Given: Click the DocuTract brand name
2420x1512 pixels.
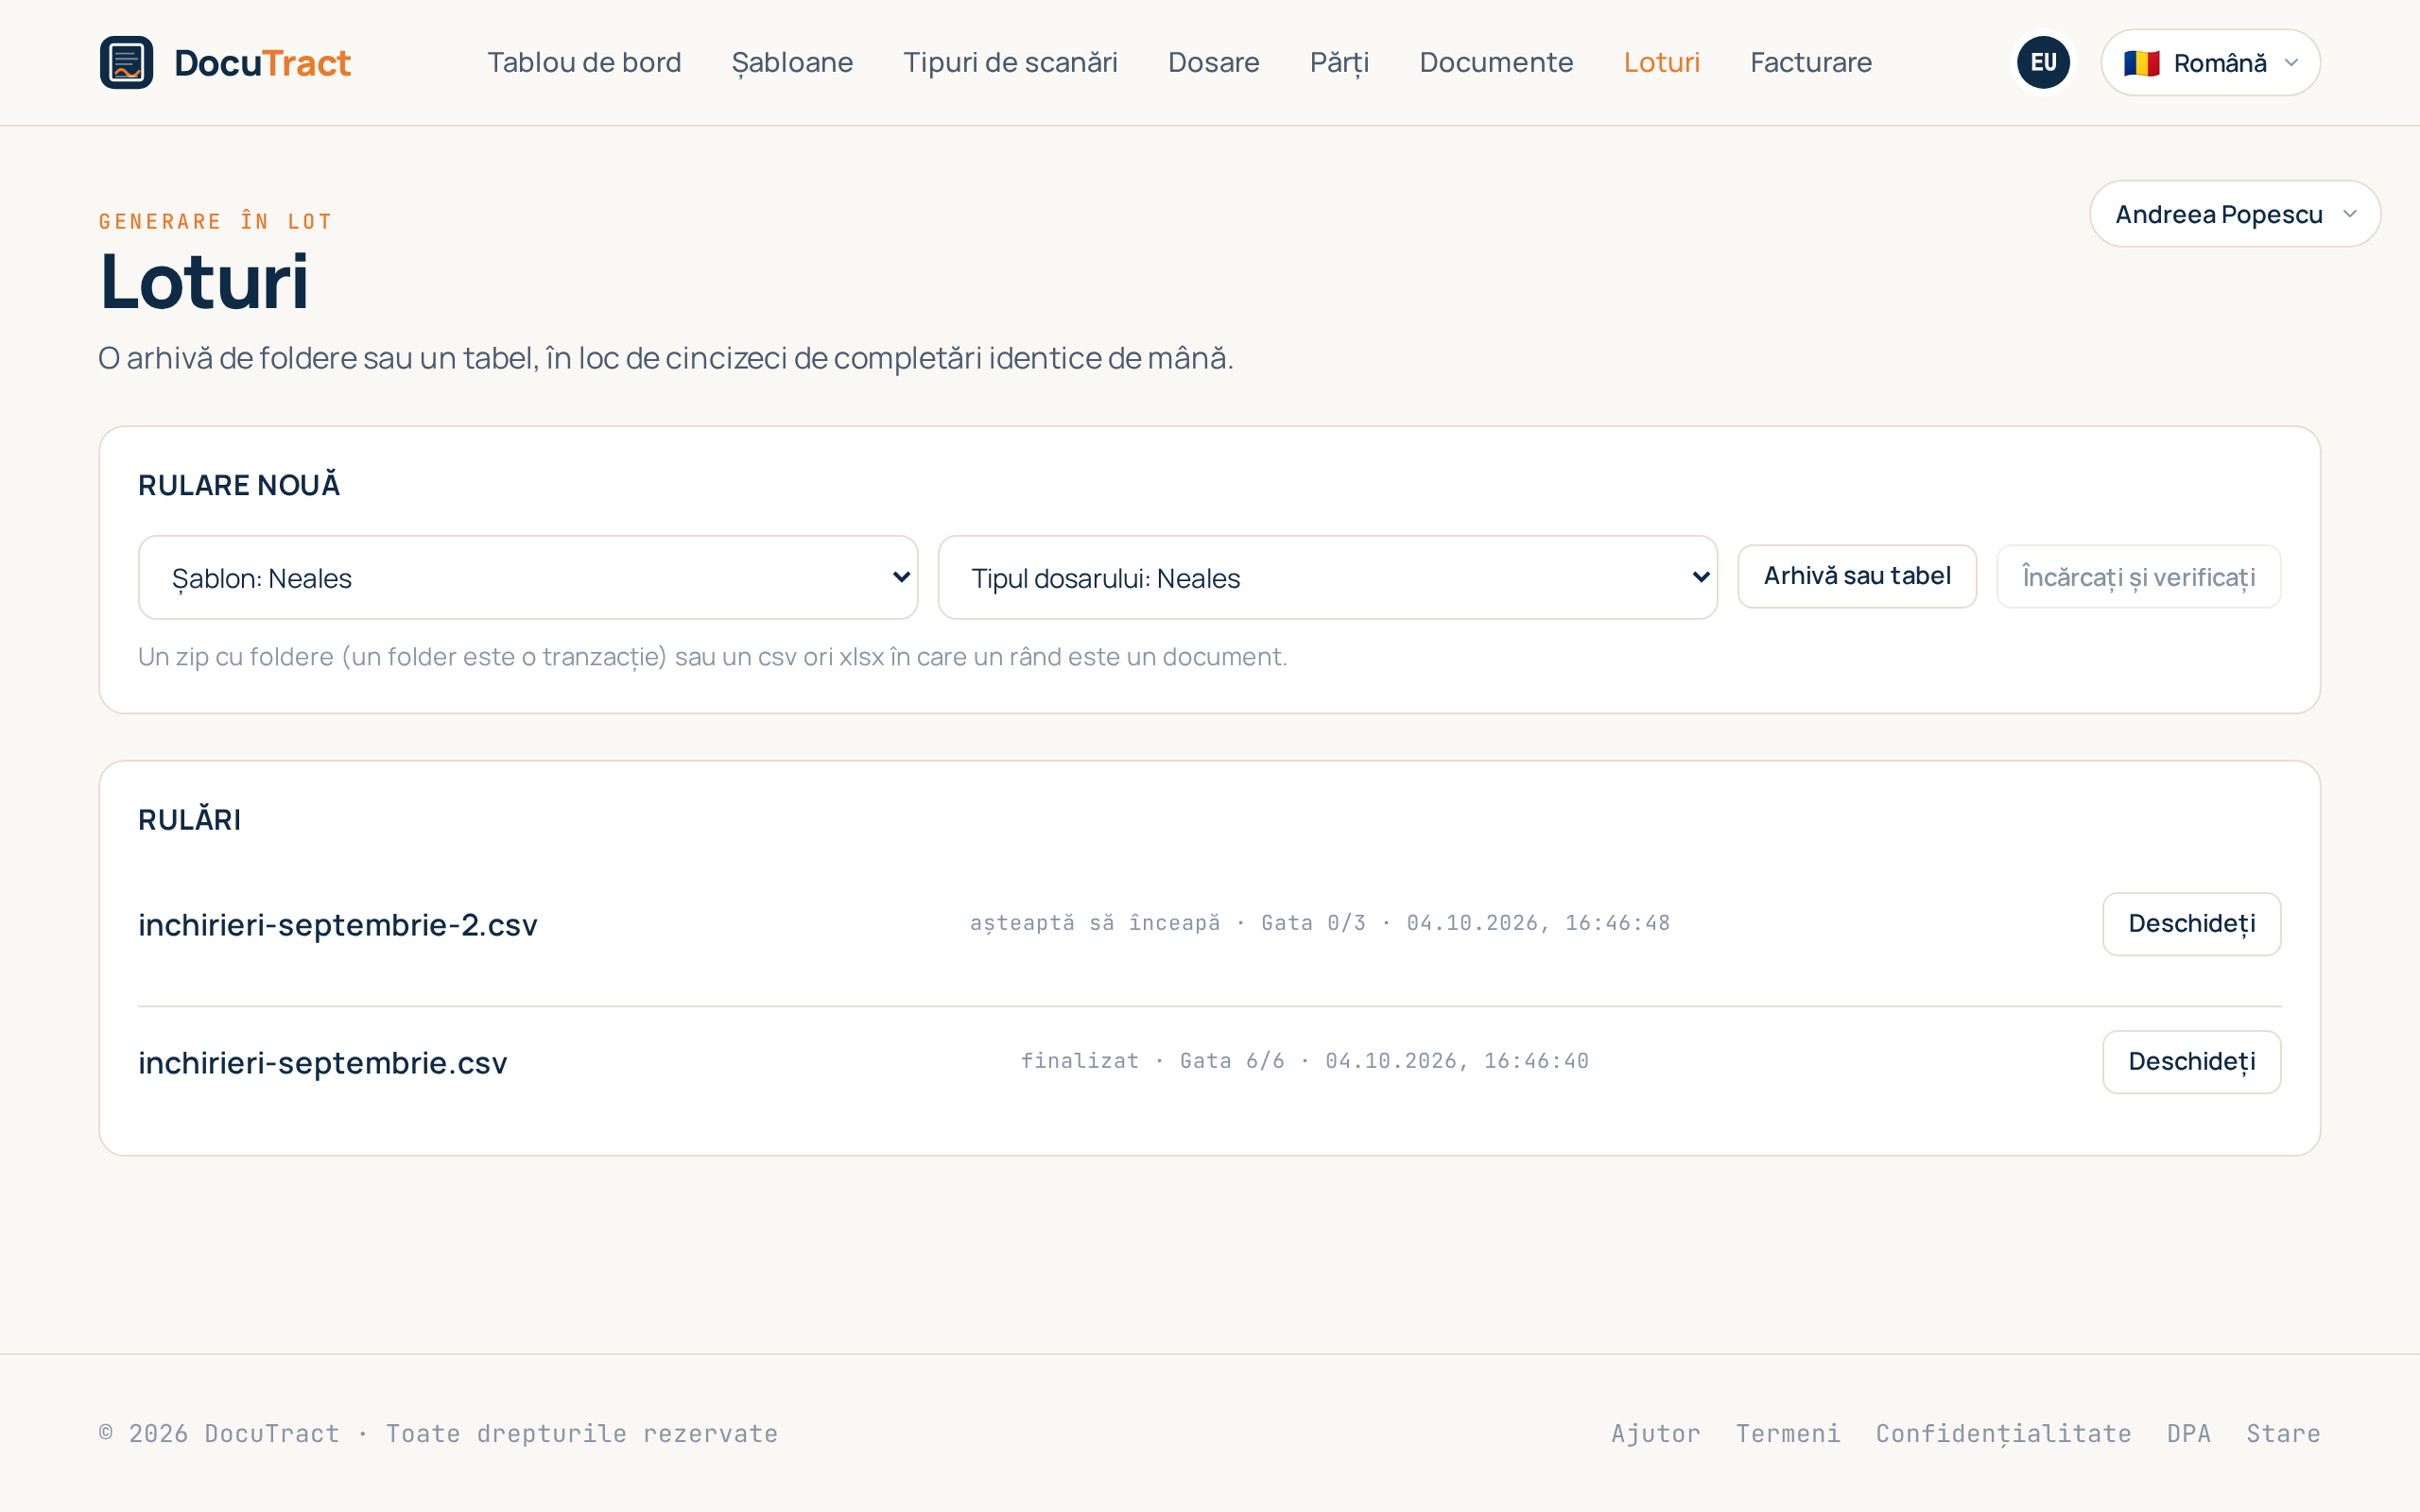Looking at the screenshot, I should click(x=262, y=63).
